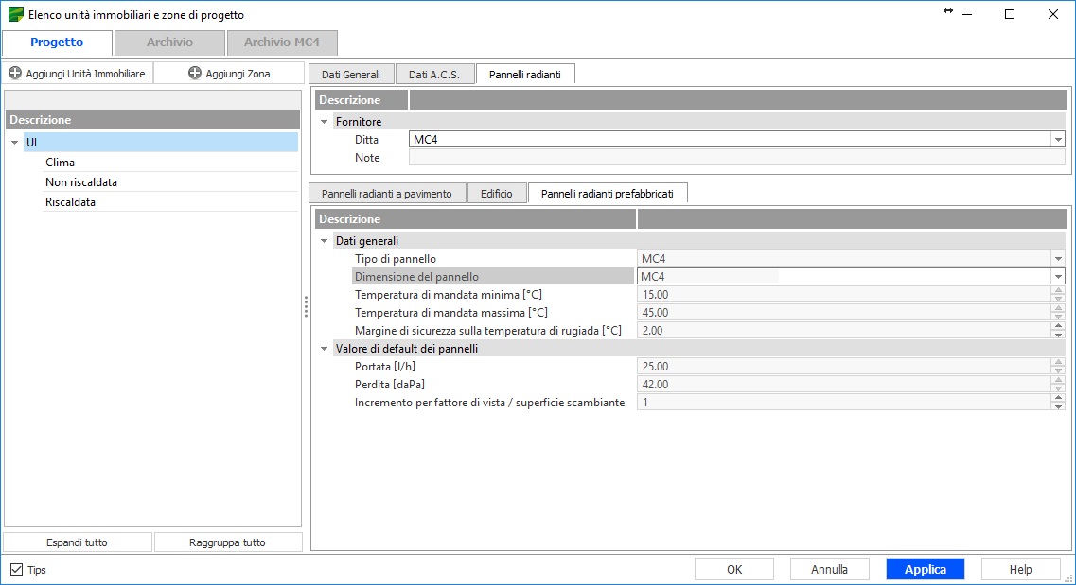
Task: Increase the Portata value with up arrow
Action: coord(1058,362)
